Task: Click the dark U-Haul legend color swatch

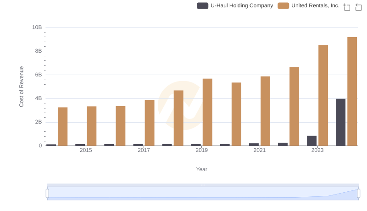Action: tap(202, 5)
